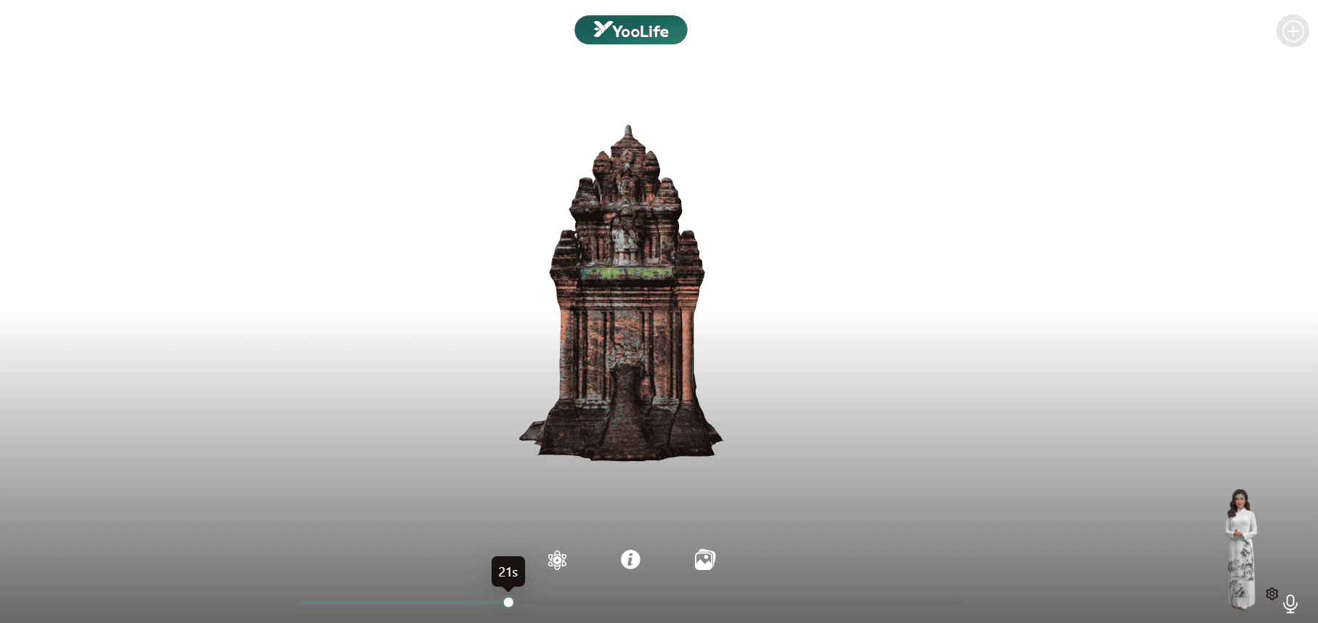Image resolution: width=1318 pixels, height=623 pixels.
Task: Click the atom-shaped 3D view icon
Action: pyautogui.click(x=557, y=560)
